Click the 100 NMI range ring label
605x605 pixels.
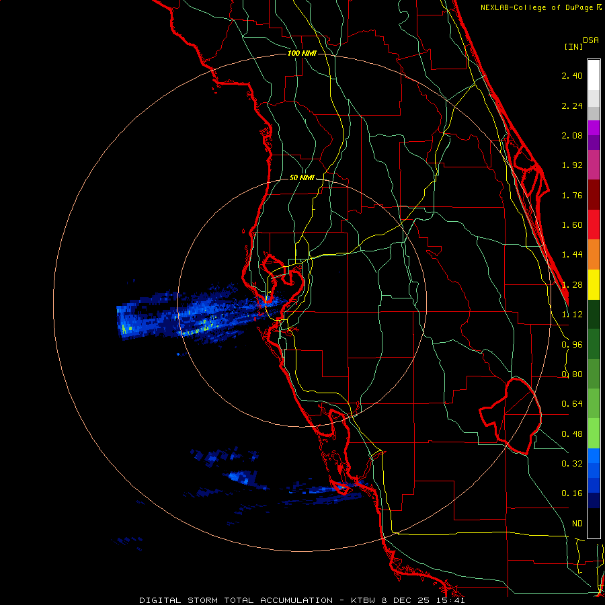302,53
